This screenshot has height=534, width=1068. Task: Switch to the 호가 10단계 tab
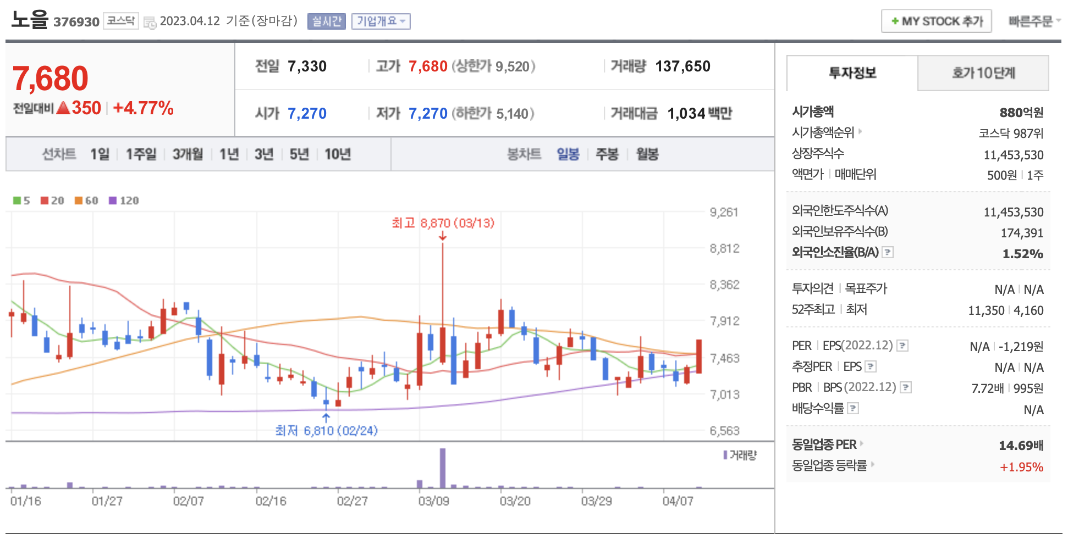pos(983,73)
